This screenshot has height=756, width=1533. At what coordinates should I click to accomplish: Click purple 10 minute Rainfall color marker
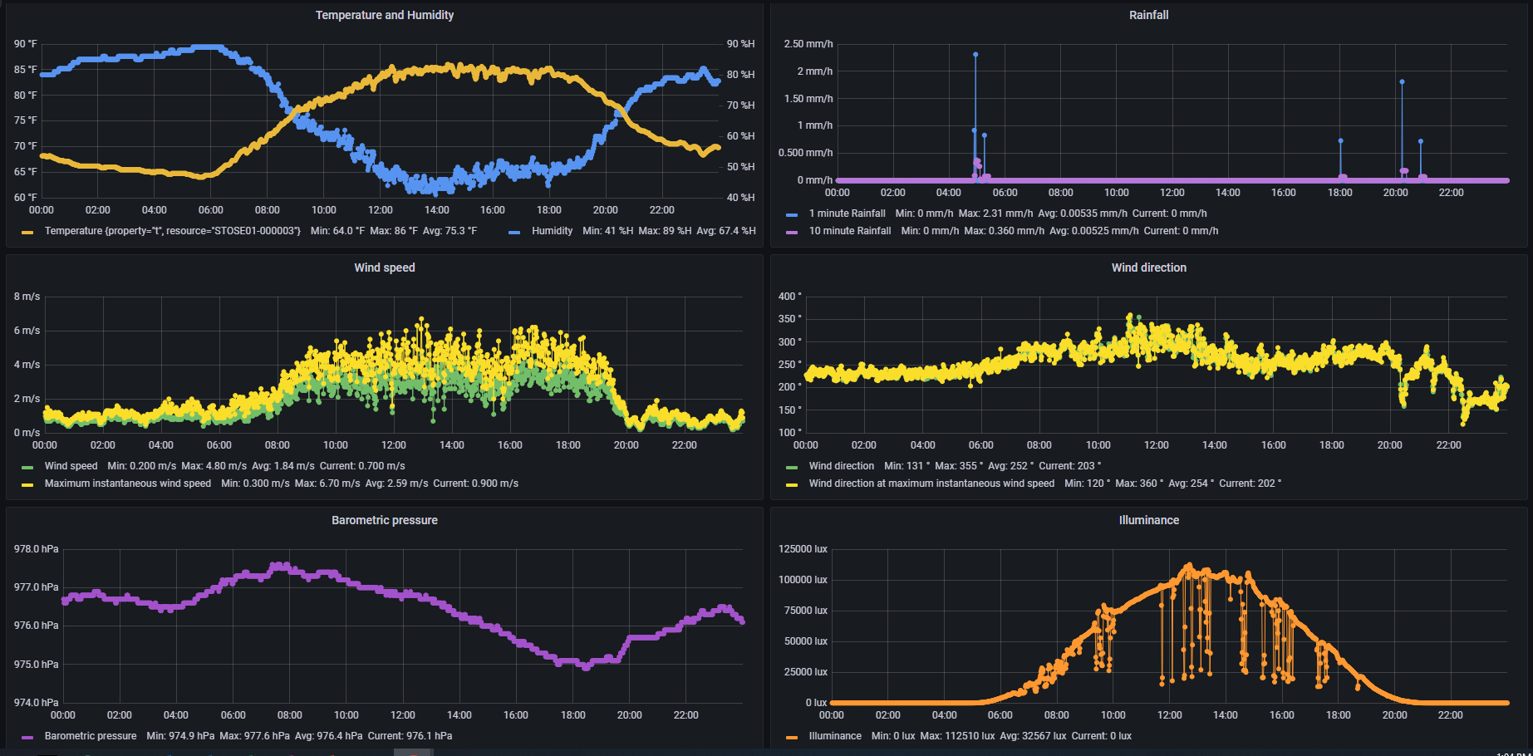click(792, 232)
